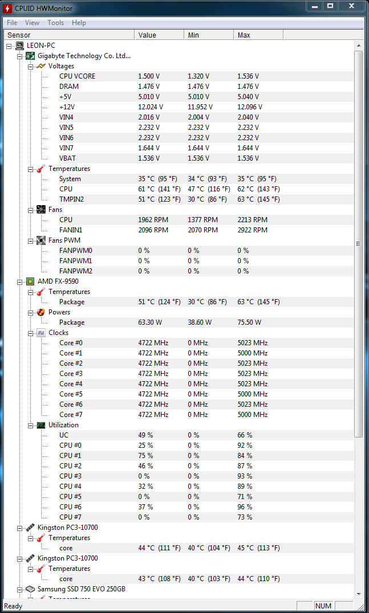This screenshot has height=613, width=369.
Task: Collapse the Gigabyte Technology node
Action: pyautogui.click(x=20, y=56)
